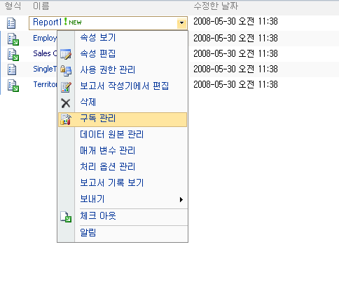Click the modified date of SingleT row
The image size is (339, 287).
coord(235,69)
